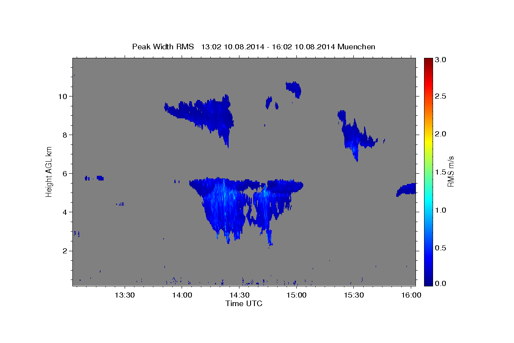This screenshot has width=514, height=343.
Task: Click the colorbar label '2.5'
Action: pos(441,96)
